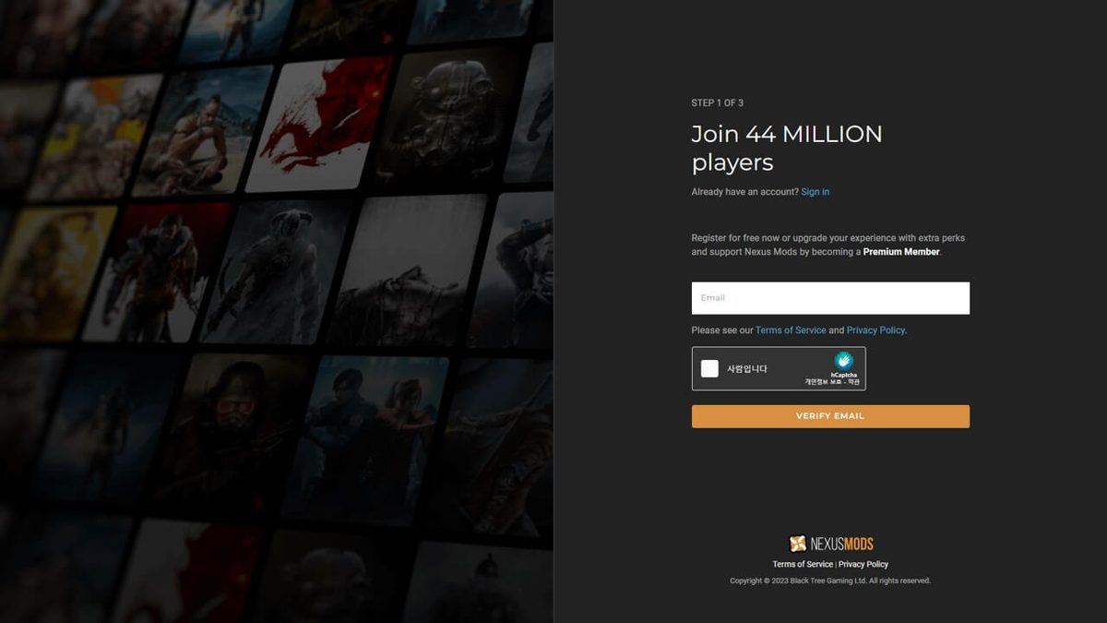Click the Nexus Mods logo in the footer
The image size is (1107, 623).
[831, 544]
